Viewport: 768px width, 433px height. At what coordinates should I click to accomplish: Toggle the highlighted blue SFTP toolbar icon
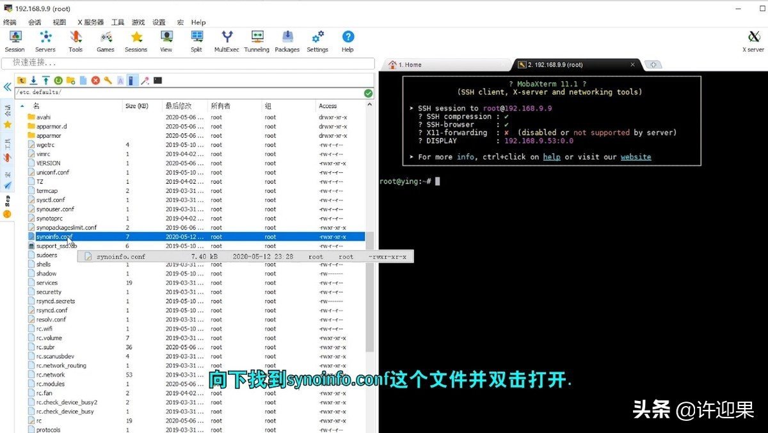(x=132, y=81)
